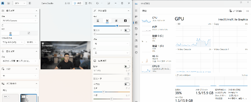Turn on the exposure toggle in image adjustments
Image resolution: width=251 pixels, height=102 pixels.
click(x=127, y=67)
